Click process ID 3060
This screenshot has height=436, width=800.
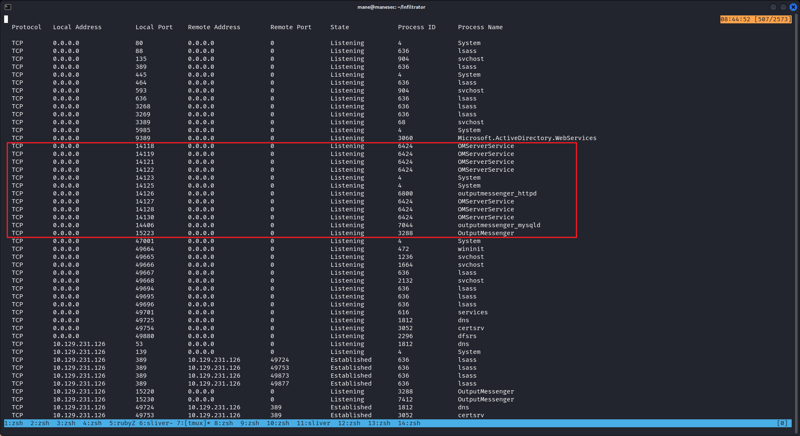(x=405, y=138)
